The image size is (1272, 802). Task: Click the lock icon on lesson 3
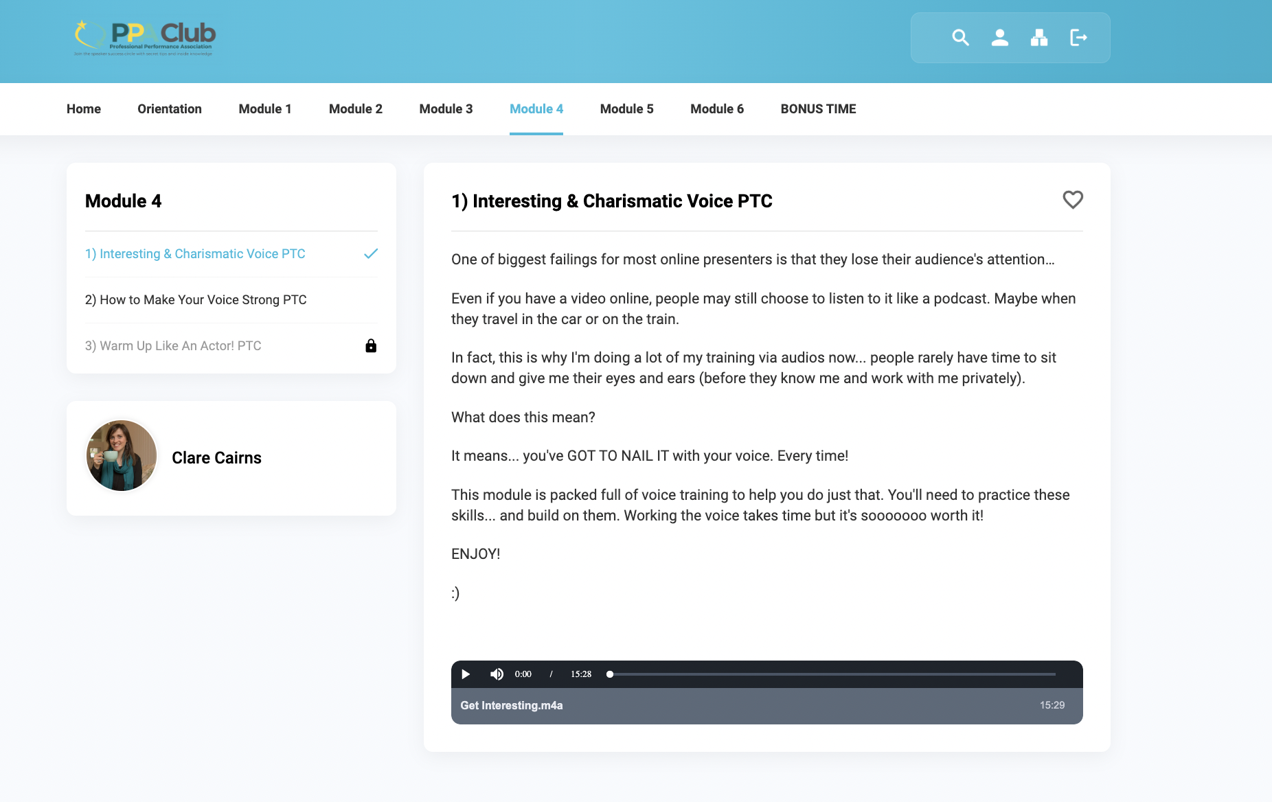(x=371, y=345)
